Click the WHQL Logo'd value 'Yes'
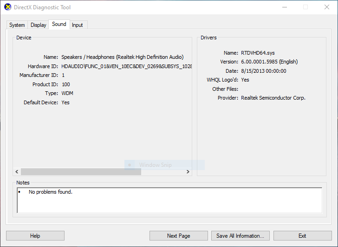The width and height of the screenshot is (338, 247). 245,80
